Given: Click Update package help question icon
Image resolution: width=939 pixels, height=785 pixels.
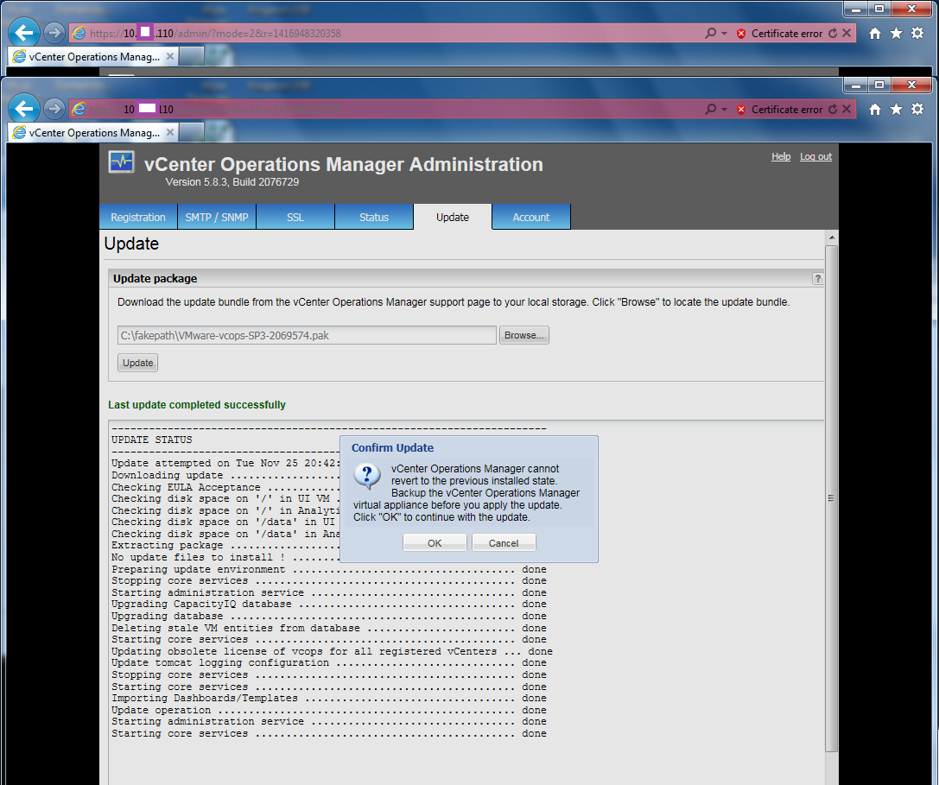Looking at the screenshot, I should (x=817, y=278).
